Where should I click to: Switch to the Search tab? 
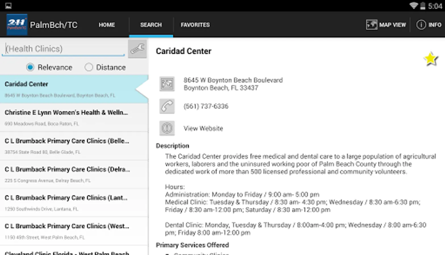[151, 25]
